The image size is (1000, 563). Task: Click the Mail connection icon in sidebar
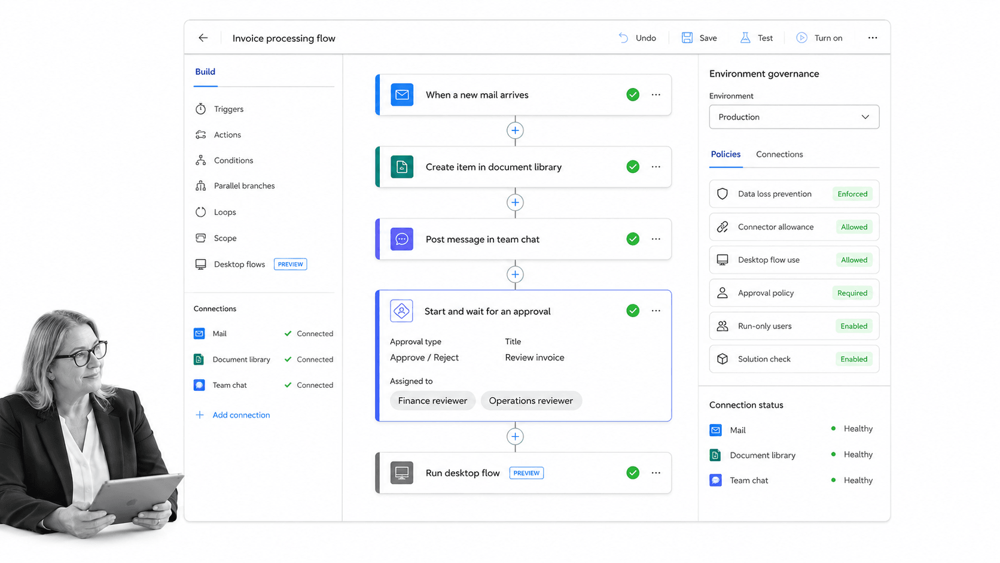click(199, 334)
